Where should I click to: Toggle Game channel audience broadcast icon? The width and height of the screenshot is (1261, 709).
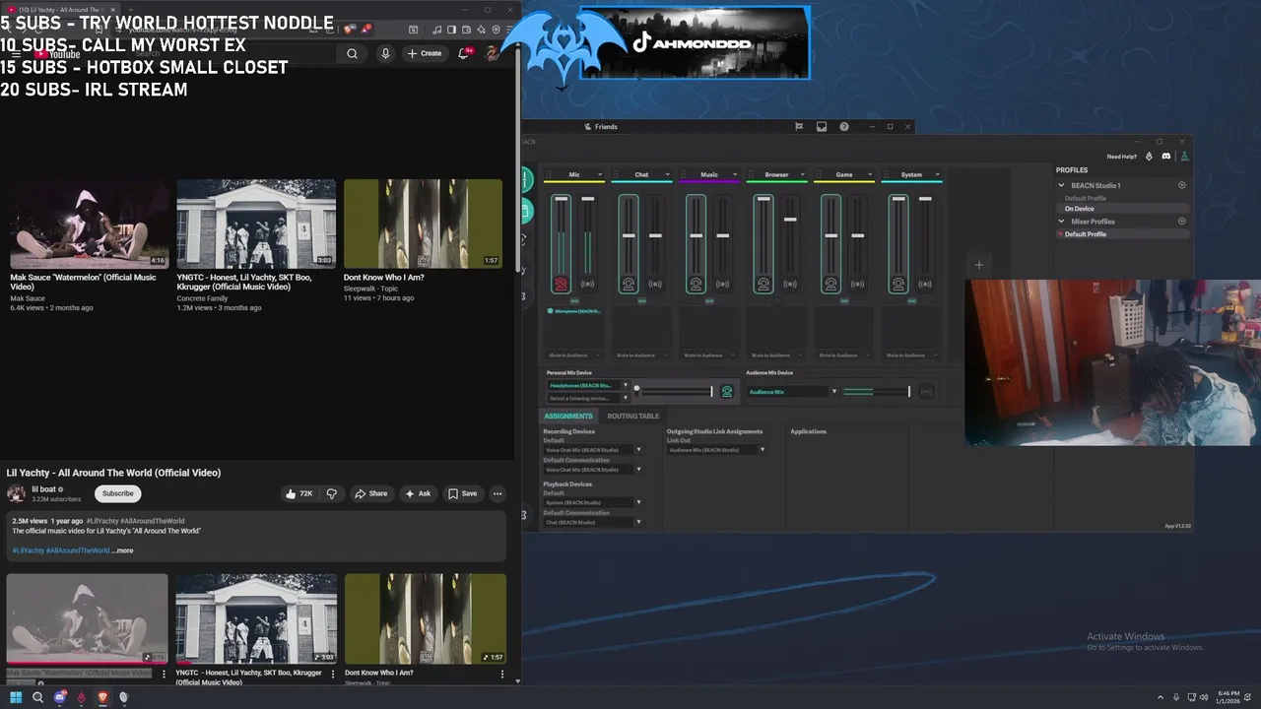[857, 284]
